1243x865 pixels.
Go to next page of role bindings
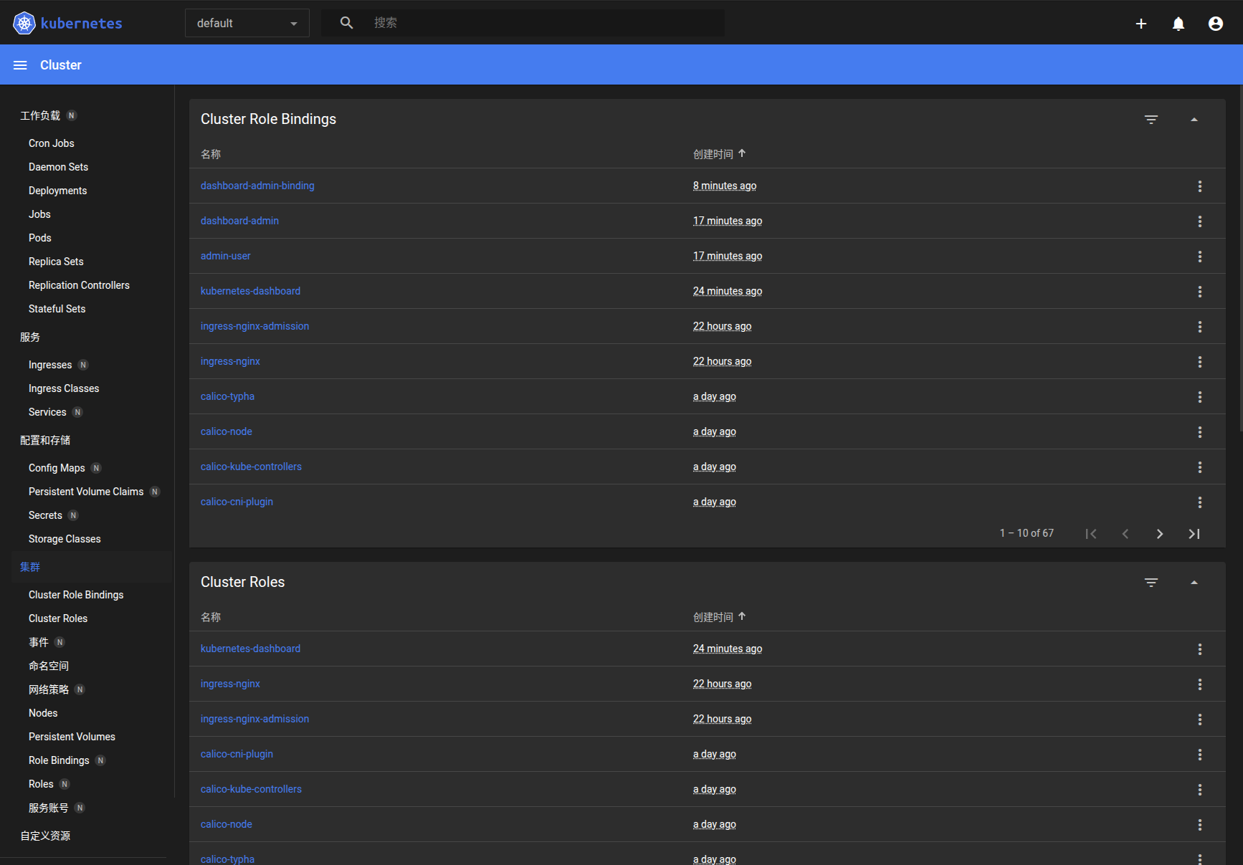(x=1160, y=534)
